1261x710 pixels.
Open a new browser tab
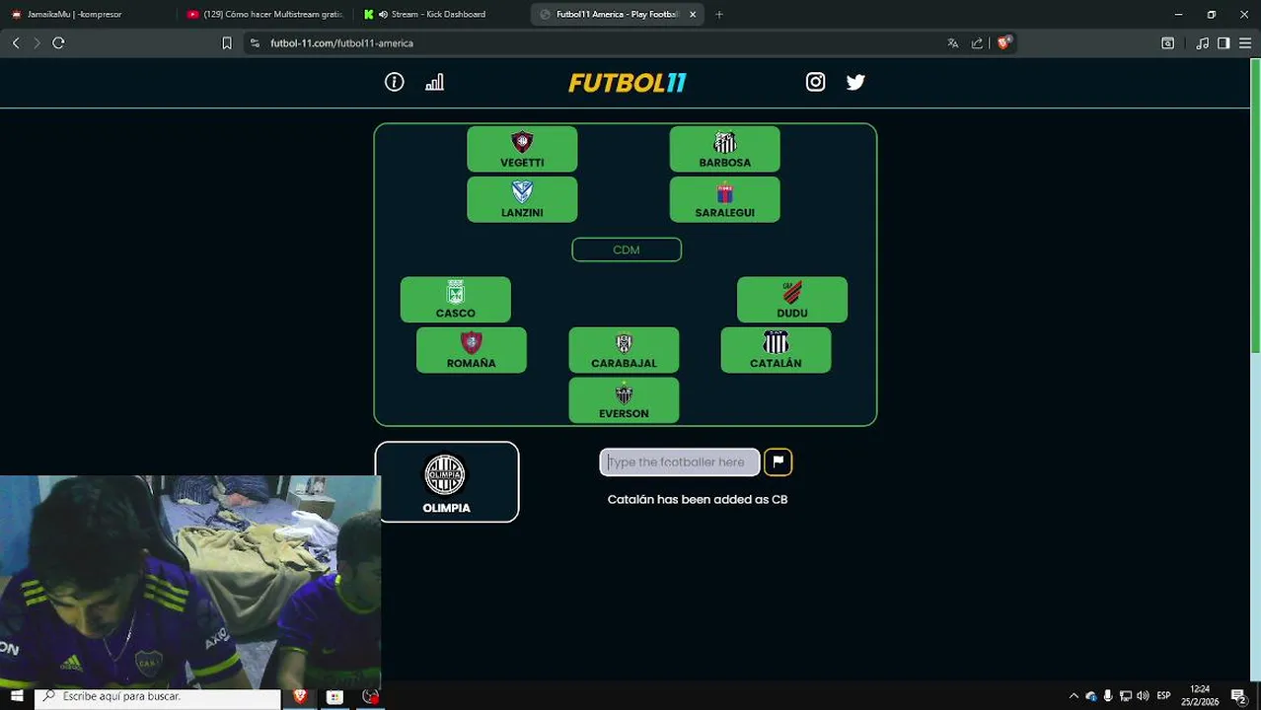point(719,14)
